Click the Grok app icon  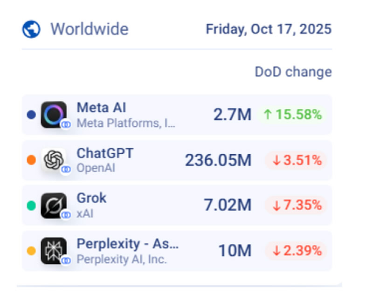(54, 205)
